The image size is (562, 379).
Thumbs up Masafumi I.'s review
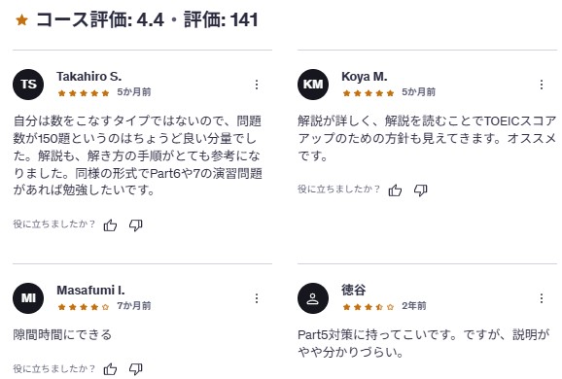110,369
